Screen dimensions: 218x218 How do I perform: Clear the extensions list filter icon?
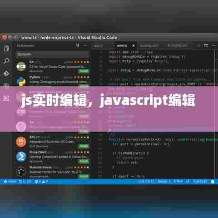click(x=78, y=45)
